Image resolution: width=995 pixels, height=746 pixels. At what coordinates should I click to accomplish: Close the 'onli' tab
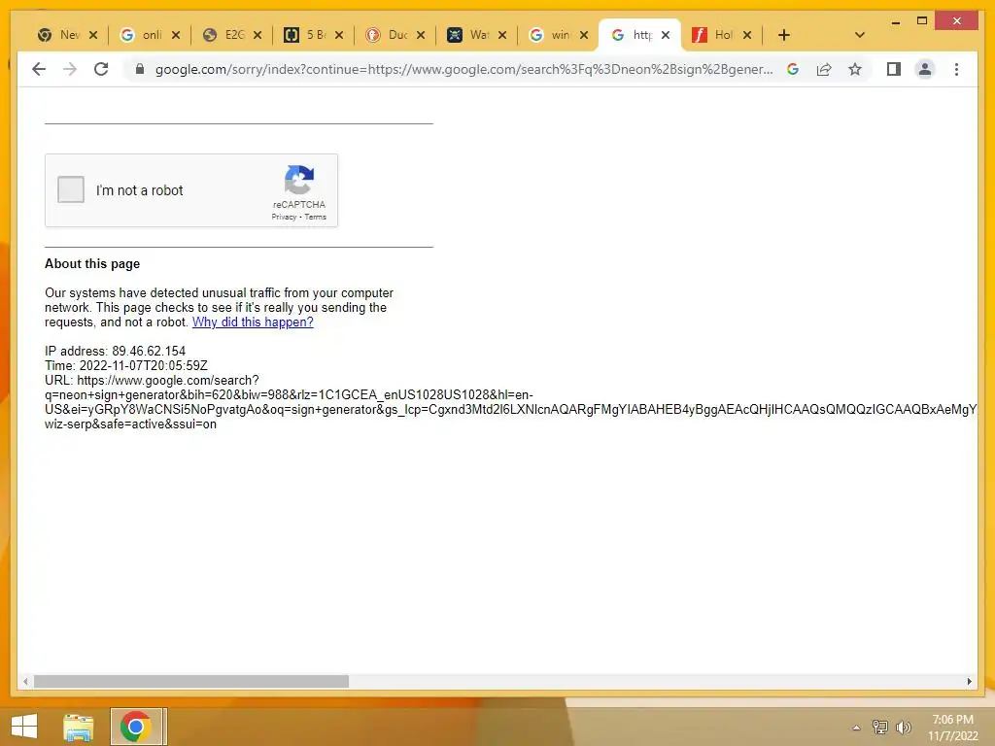click(x=176, y=35)
